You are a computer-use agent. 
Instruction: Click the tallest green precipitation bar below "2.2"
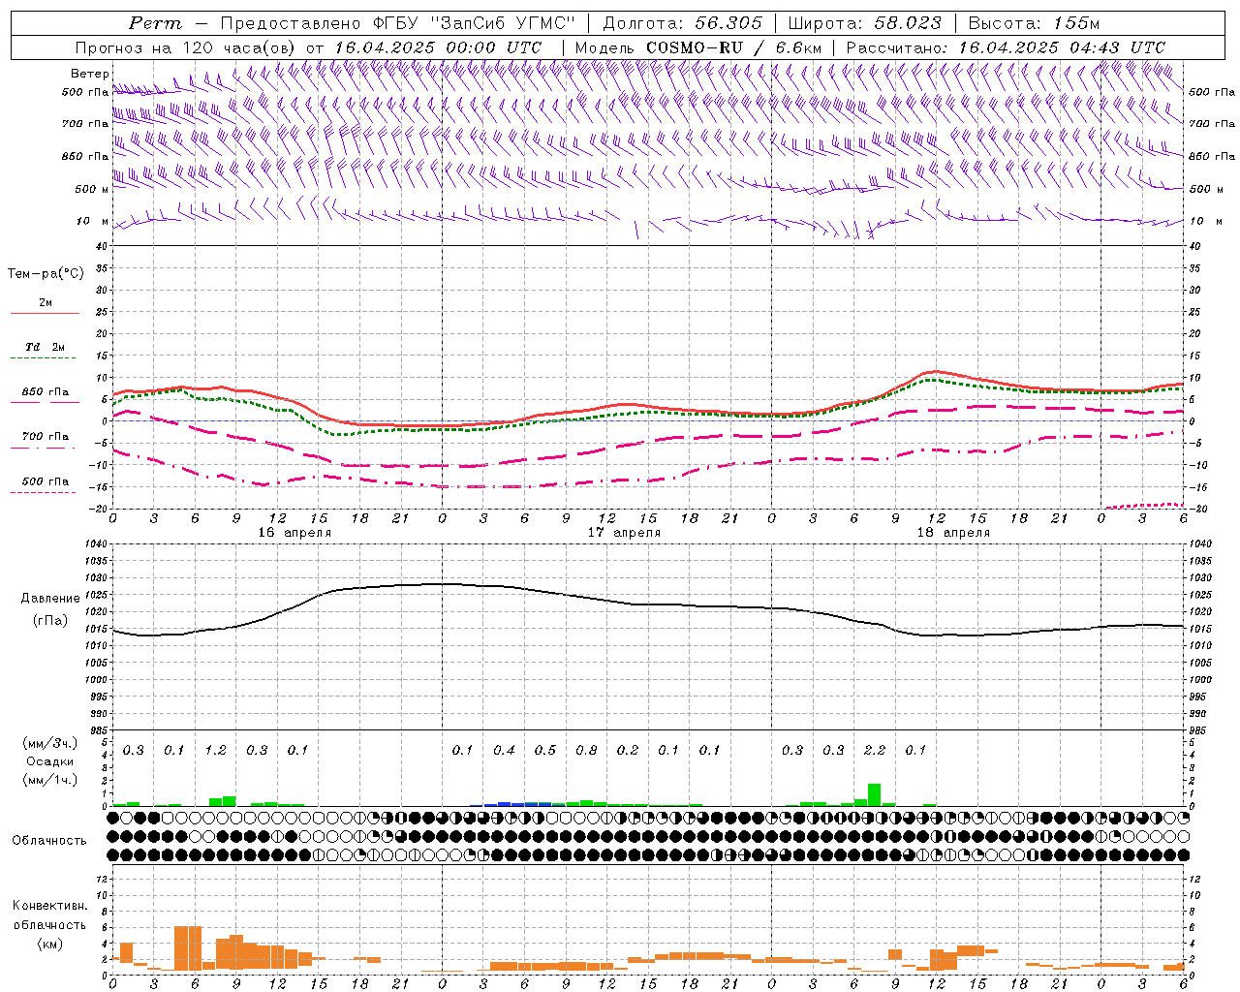click(874, 794)
